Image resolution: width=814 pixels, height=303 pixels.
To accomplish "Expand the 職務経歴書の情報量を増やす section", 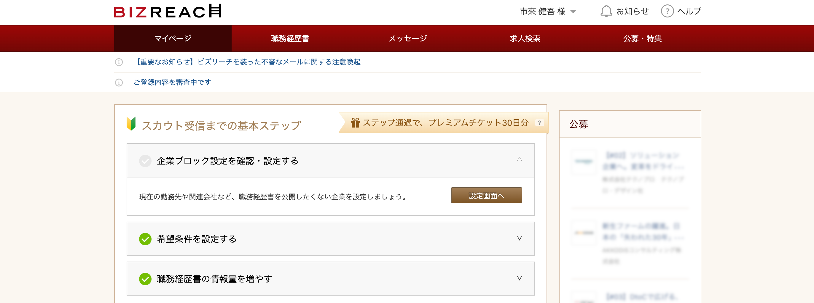I will (331, 278).
